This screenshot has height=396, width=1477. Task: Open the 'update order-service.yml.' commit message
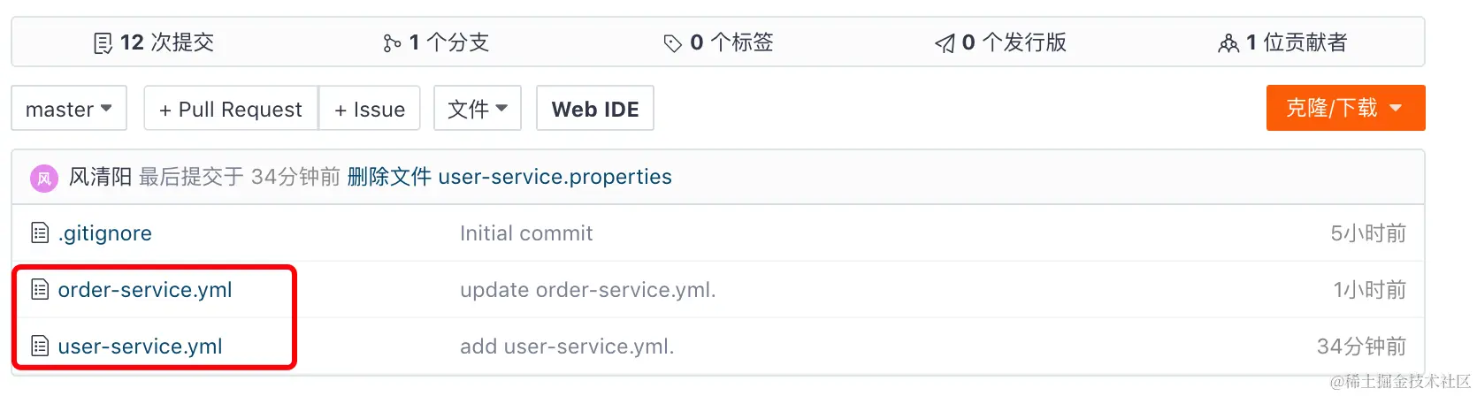point(587,290)
